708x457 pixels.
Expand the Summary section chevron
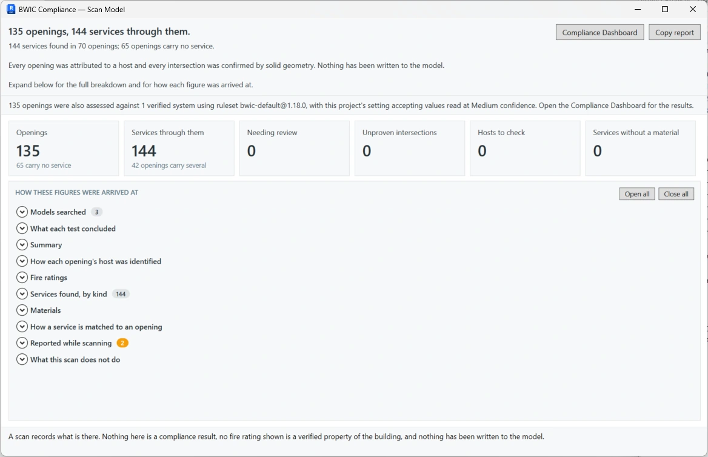(22, 245)
